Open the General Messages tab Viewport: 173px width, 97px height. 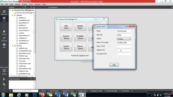click(111, 91)
